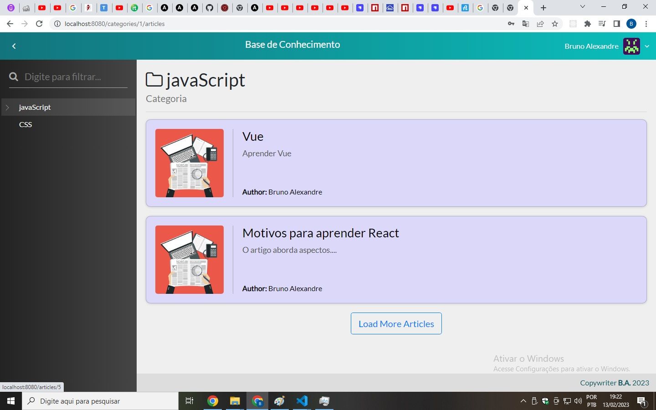
Task: Open Windows Security shield tray icon
Action: pos(545,401)
